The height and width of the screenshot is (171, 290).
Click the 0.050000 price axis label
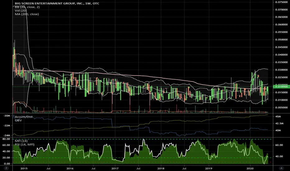pyautogui.click(x=282, y=40)
